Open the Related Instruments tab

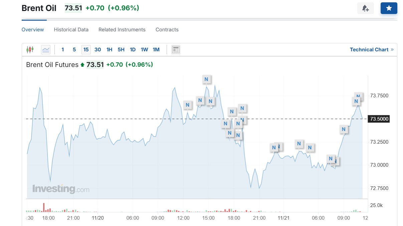(x=122, y=30)
